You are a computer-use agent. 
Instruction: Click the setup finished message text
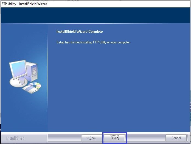(93, 43)
